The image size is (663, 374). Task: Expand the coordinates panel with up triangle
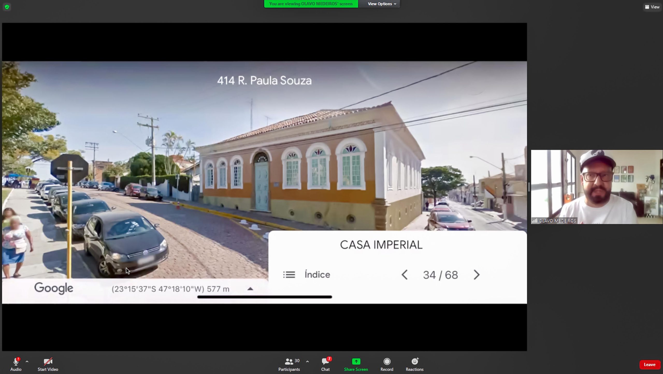[x=250, y=289]
